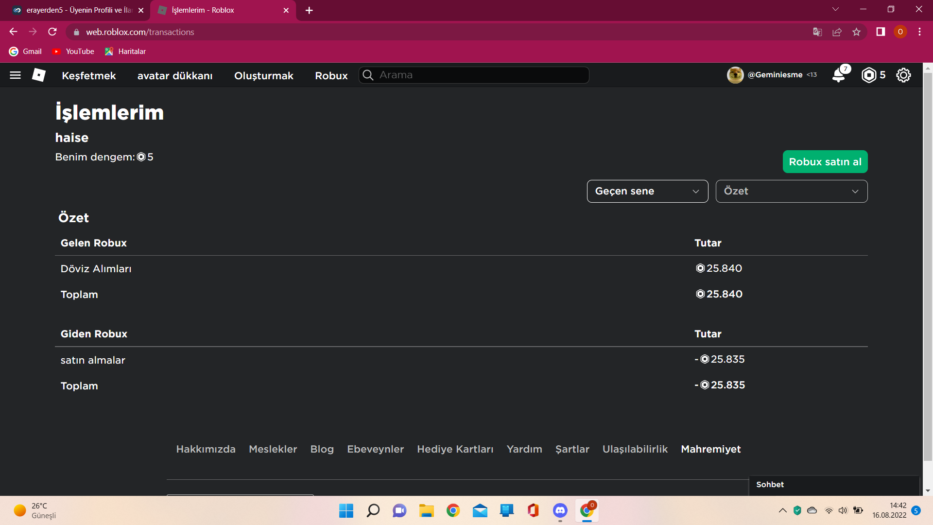Bookmark this page with star icon
This screenshot has width=933, height=525.
click(856, 32)
